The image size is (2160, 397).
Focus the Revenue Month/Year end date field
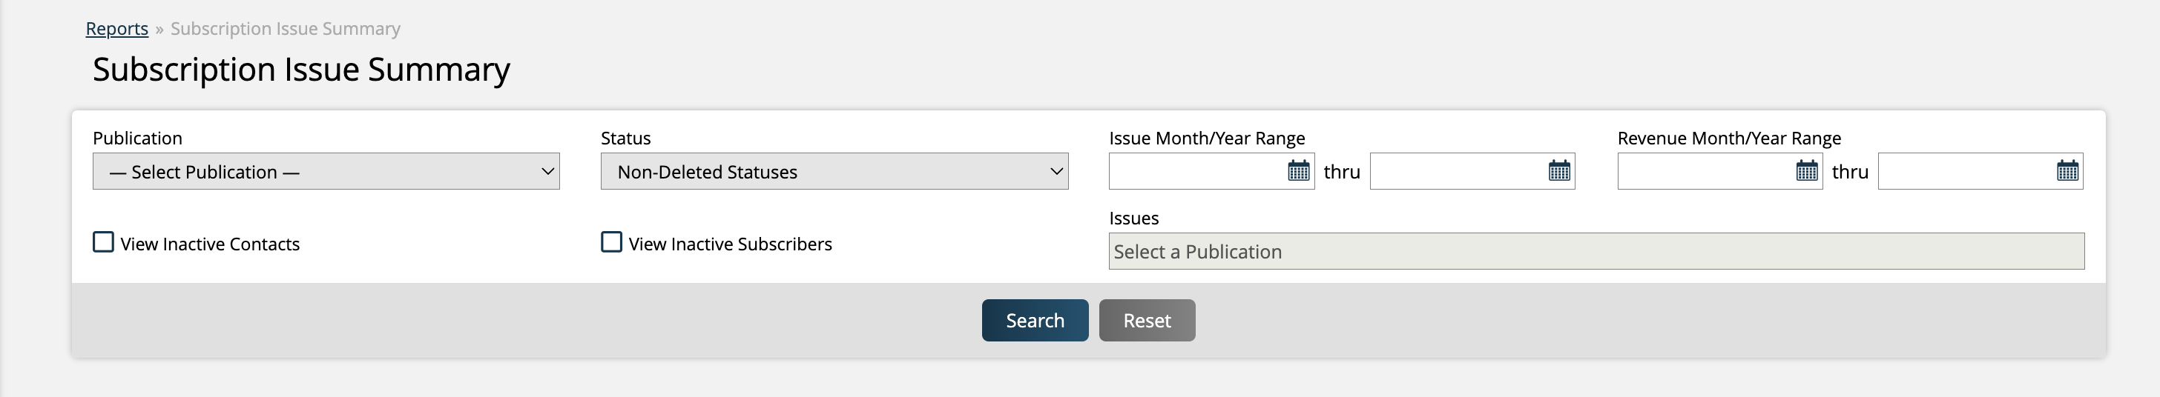(x=1966, y=172)
